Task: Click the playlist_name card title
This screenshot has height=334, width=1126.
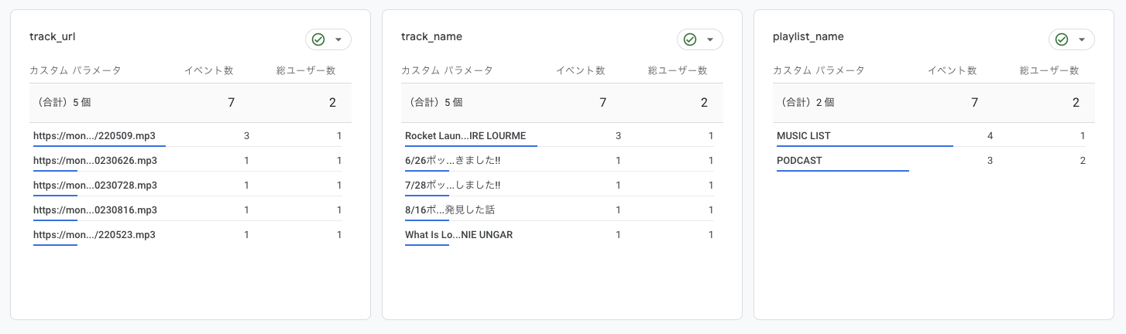Action: (808, 36)
